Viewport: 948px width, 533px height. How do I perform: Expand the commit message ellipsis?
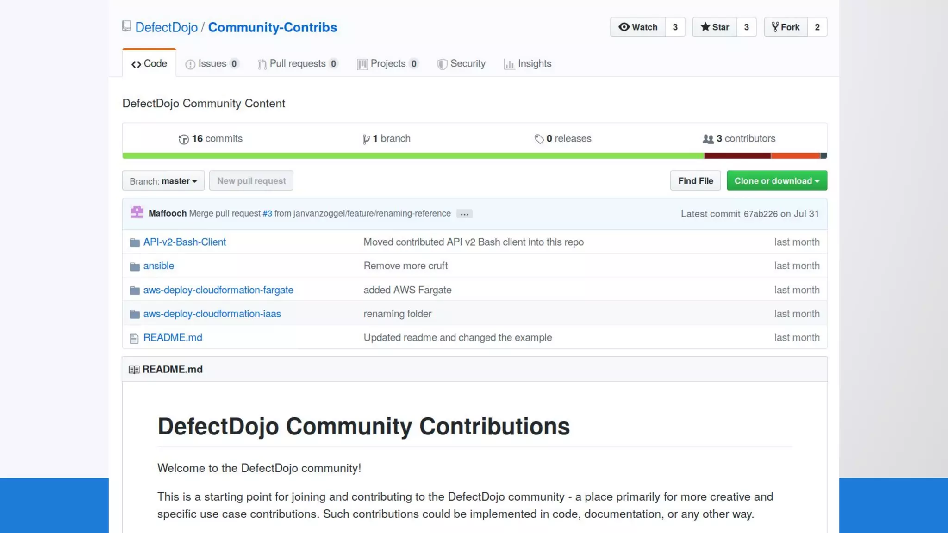(464, 214)
